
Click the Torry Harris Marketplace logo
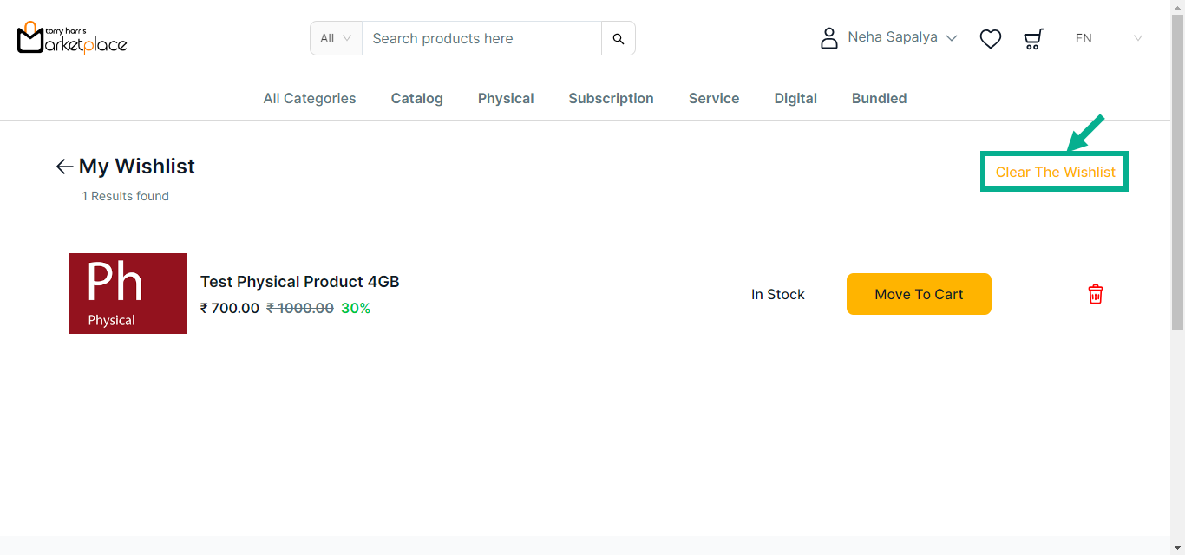[72, 38]
